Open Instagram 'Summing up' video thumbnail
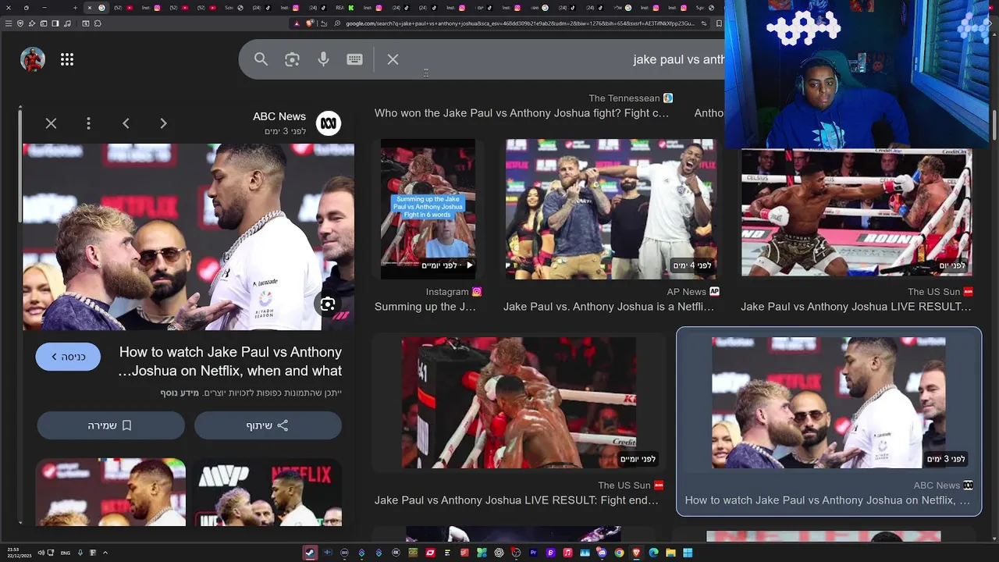The width and height of the screenshot is (999, 562). [x=428, y=208]
